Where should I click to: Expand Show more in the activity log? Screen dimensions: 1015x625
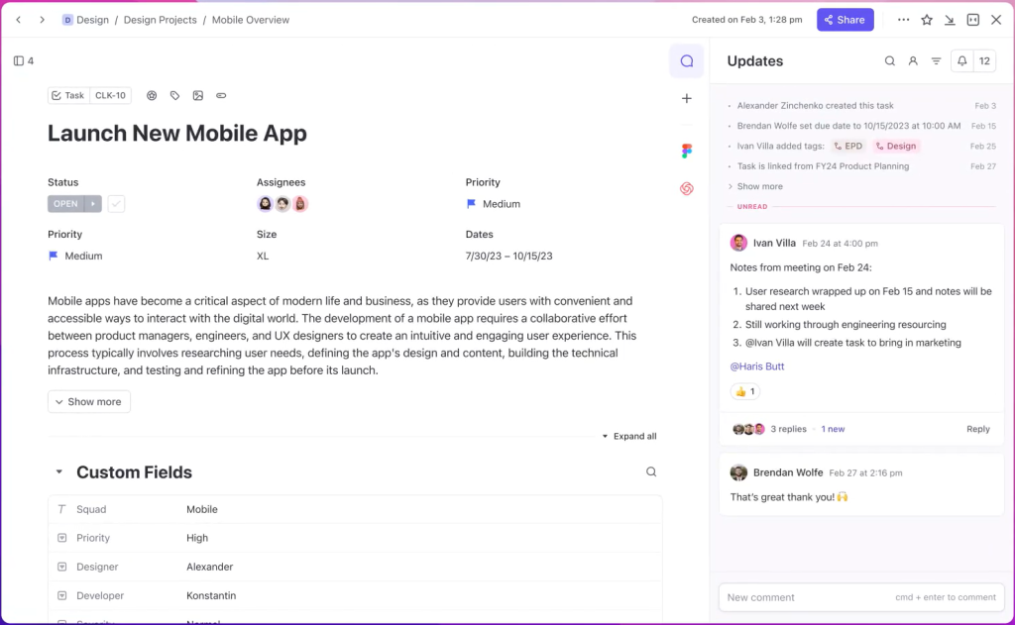pos(755,186)
